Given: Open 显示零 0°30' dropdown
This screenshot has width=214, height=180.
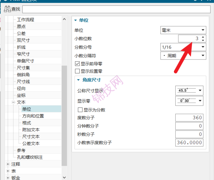Looking at the screenshot, I should tap(189, 101).
